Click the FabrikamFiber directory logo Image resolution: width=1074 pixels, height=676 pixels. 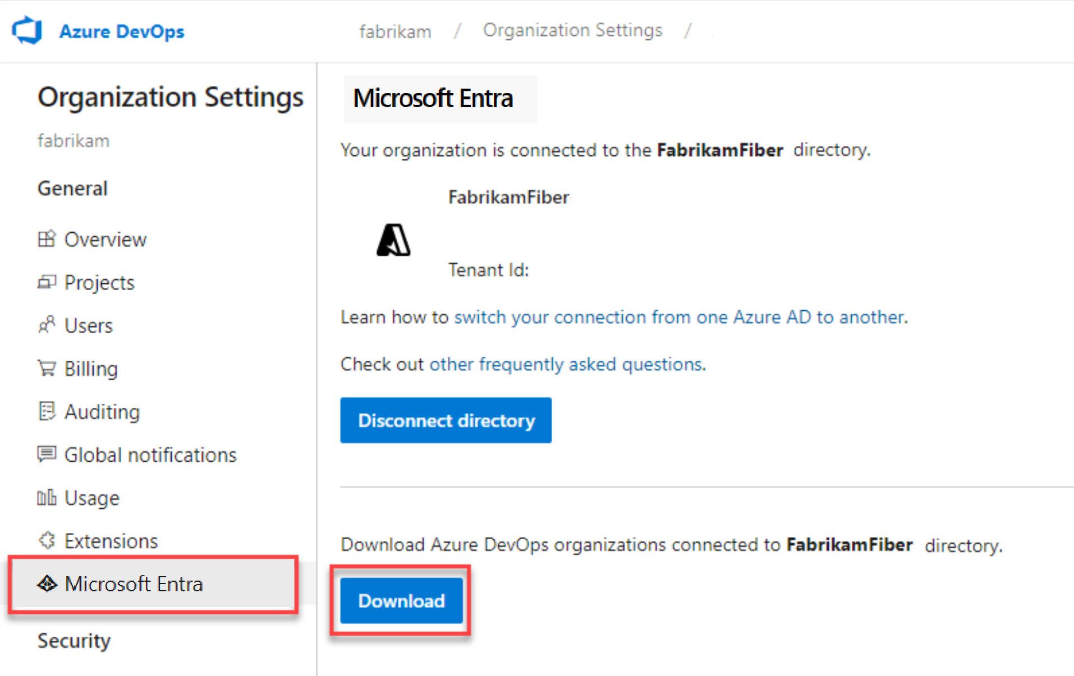coord(394,240)
